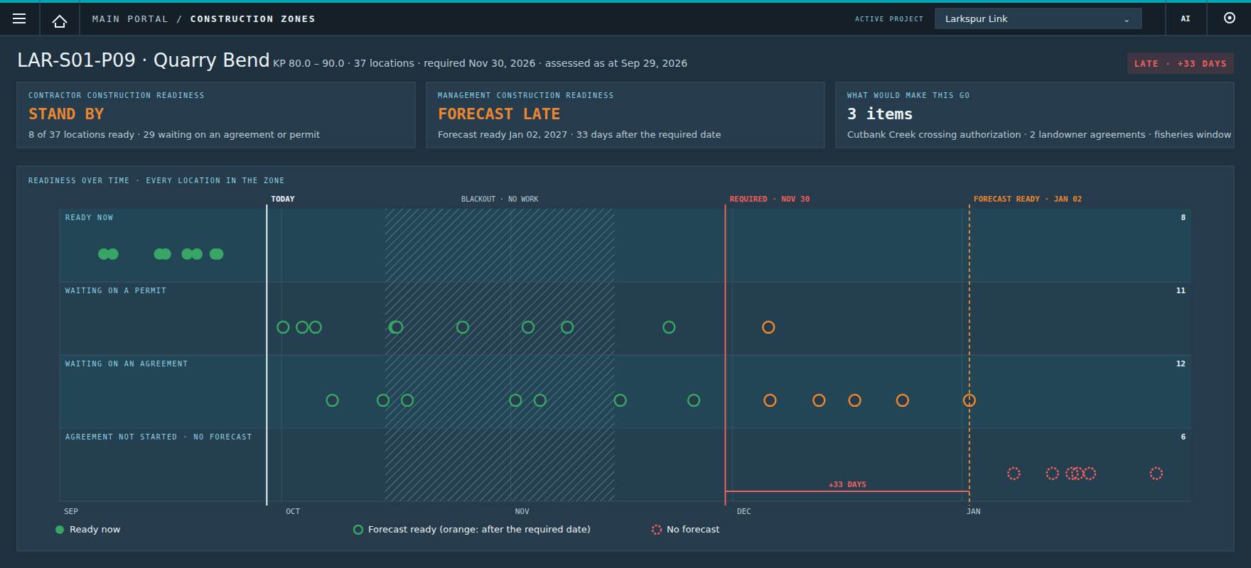Click 'AGREEMENT NOT STARTED · NO FORECAST' row label
Screen dimensions: 1251x568
tap(159, 437)
